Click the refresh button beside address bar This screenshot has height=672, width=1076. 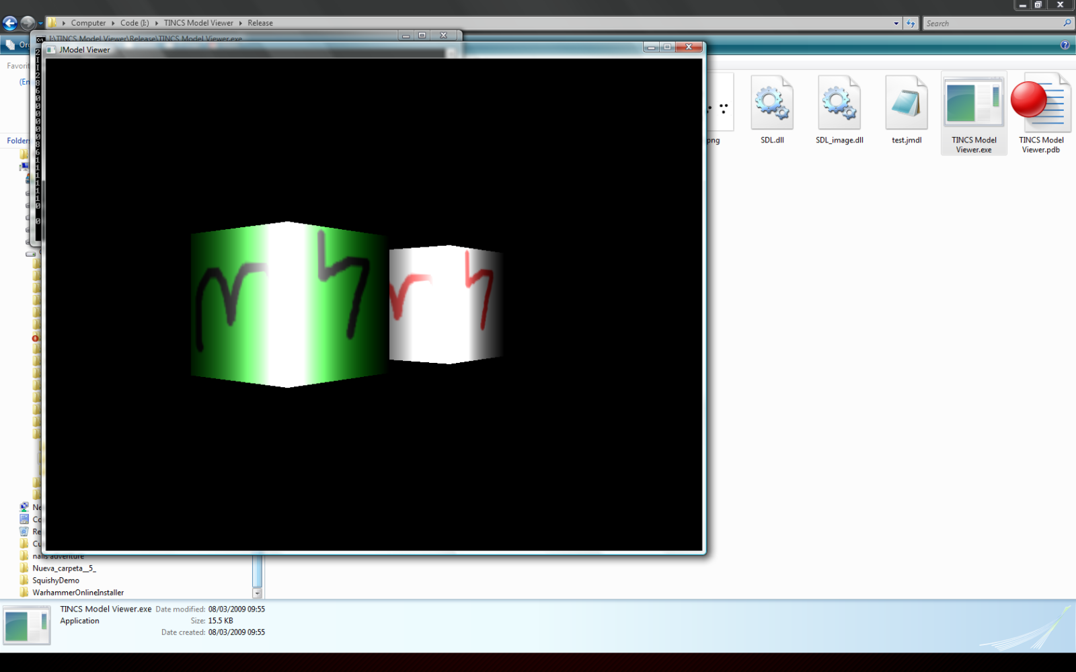pos(911,24)
